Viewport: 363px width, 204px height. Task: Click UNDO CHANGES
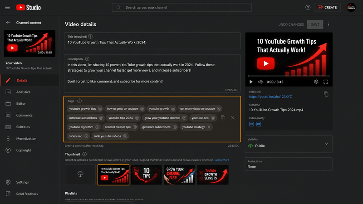coord(291,24)
